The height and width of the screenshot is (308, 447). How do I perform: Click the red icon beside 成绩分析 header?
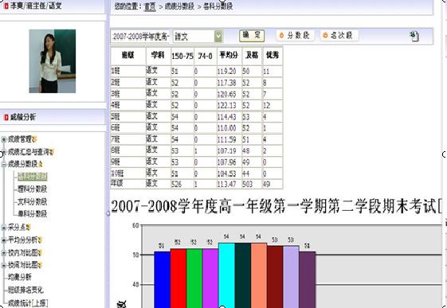(x=6, y=117)
